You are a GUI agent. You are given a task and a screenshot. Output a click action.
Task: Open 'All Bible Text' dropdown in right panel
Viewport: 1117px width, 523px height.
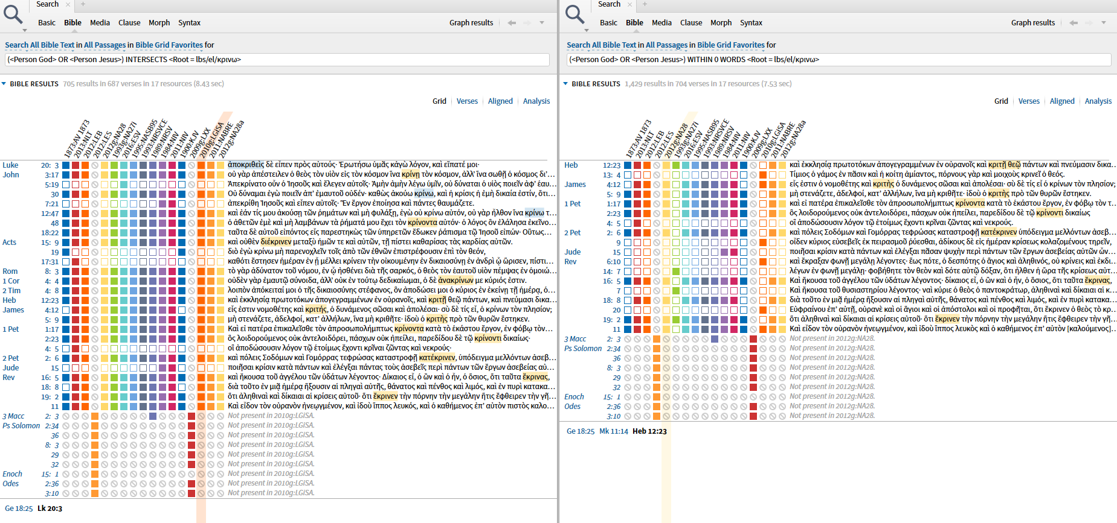coord(614,45)
